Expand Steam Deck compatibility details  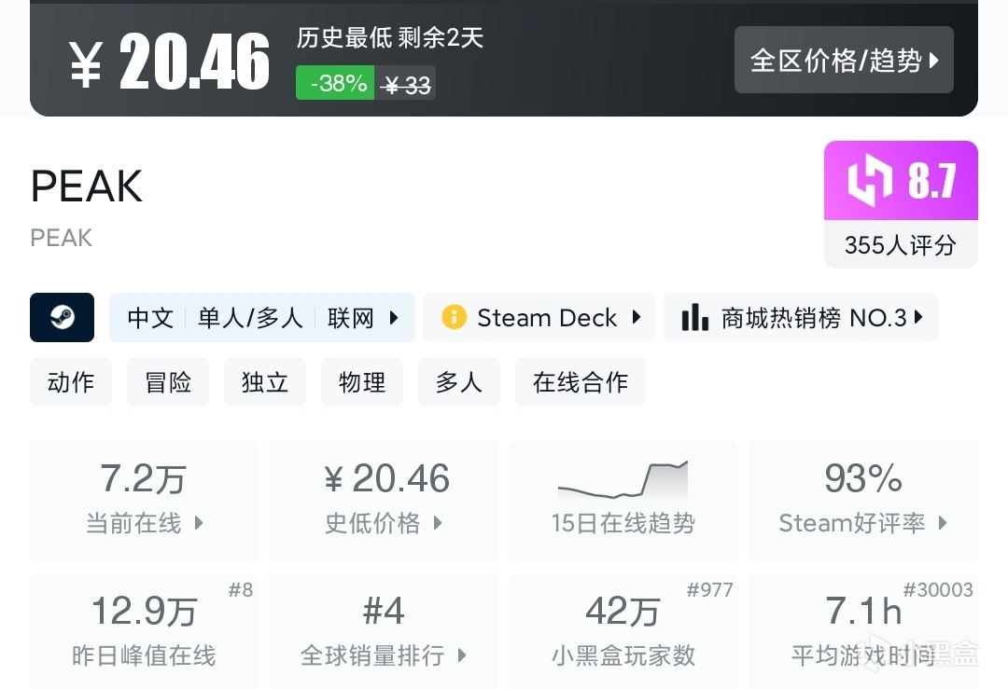pos(637,318)
